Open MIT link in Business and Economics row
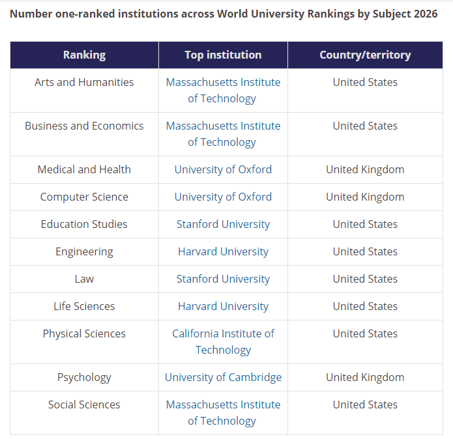453x439 pixels. tap(223, 126)
